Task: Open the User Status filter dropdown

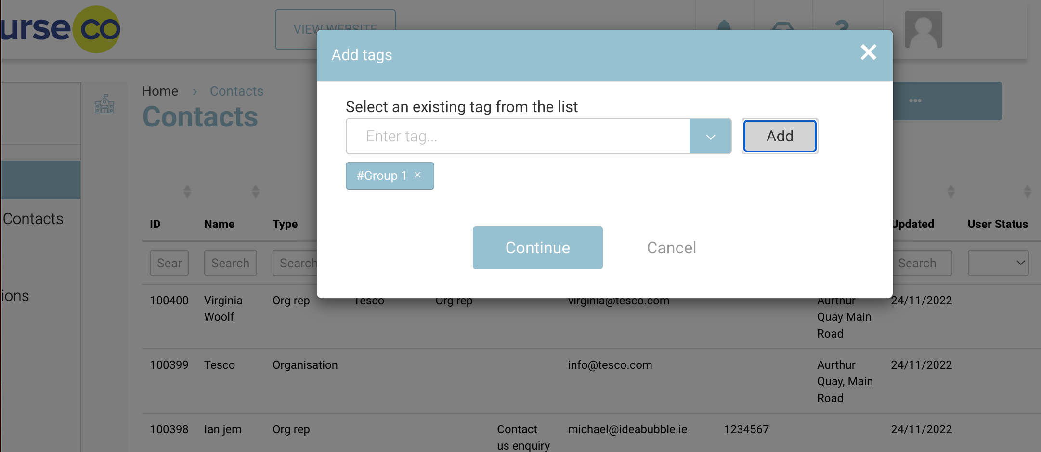Action: tap(998, 263)
